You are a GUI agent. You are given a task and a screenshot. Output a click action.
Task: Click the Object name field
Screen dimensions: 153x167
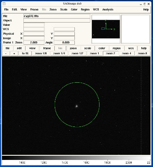coord(57,20)
